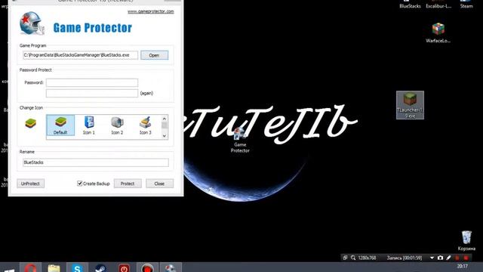
Task: Click the current BlueStacks icon preview
Action: 30,123
